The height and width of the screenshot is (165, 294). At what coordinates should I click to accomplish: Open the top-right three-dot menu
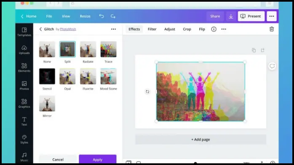pyautogui.click(x=272, y=16)
